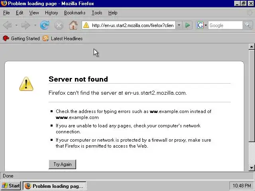Click the Back arrow navigation button
Screen dimensions: 255x191
click(x=8, y=25)
